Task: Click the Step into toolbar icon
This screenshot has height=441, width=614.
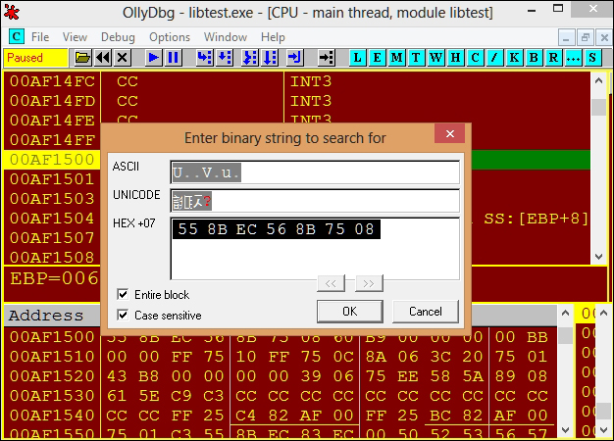Action: pyautogui.click(x=204, y=58)
